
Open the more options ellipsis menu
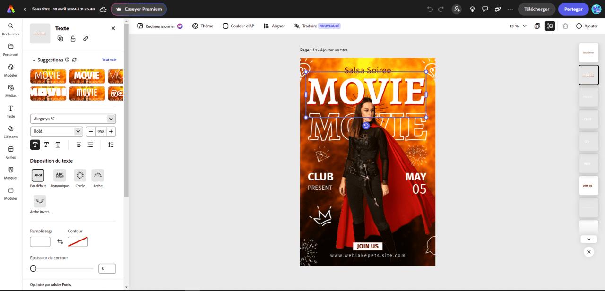click(510, 9)
